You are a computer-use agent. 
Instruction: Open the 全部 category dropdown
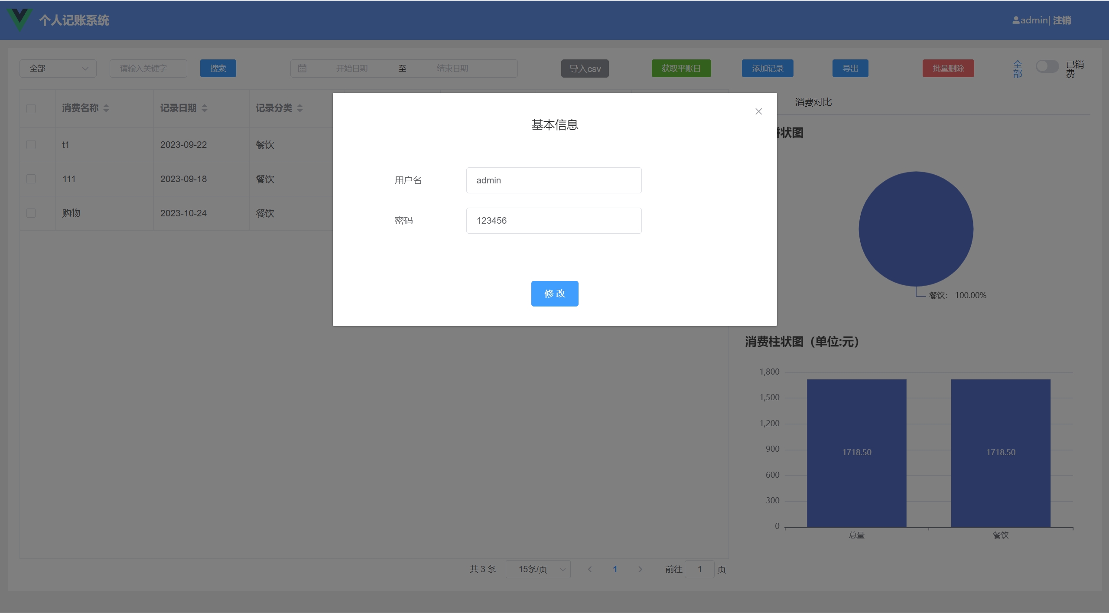coord(58,68)
